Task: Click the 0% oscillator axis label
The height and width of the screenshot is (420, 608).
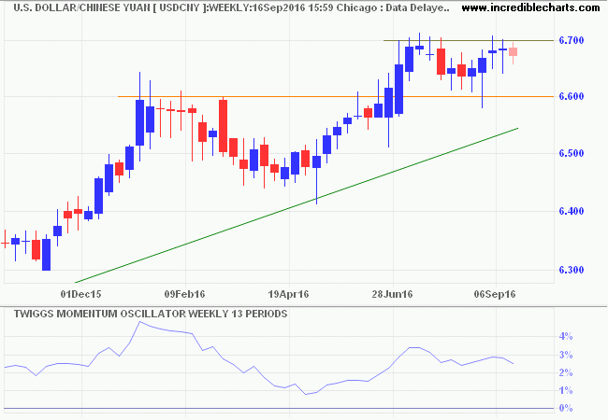Action: pos(566,409)
